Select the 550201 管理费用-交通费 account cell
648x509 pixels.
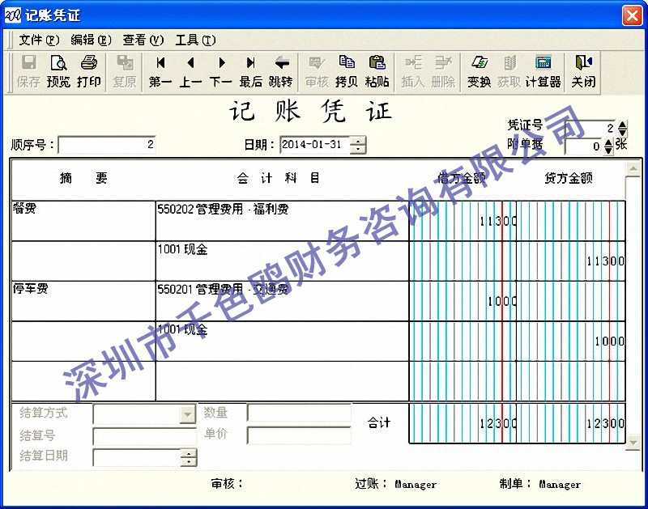click(282, 301)
